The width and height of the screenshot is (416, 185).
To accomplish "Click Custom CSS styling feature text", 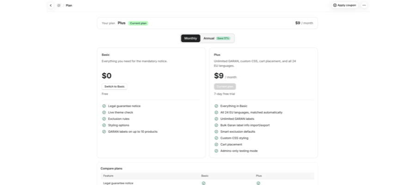I will (234, 138).
